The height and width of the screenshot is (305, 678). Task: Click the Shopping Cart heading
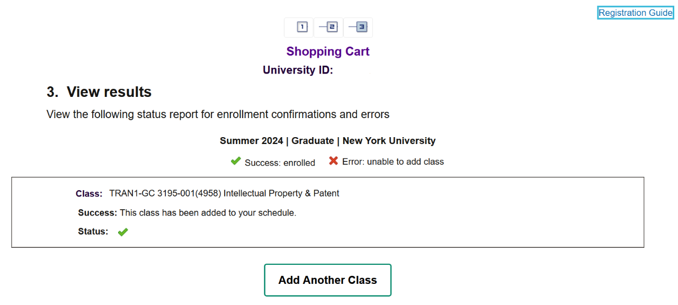click(x=328, y=51)
